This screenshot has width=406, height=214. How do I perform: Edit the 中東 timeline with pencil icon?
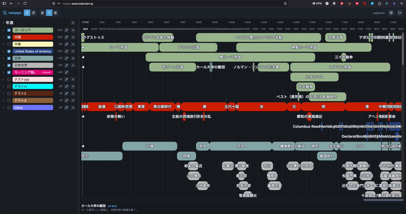(x=67, y=44)
